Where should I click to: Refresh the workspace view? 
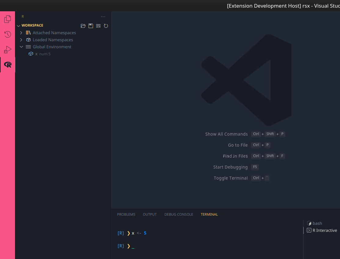(x=106, y=26)
